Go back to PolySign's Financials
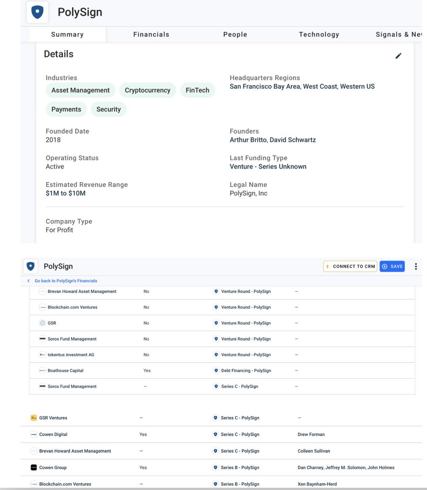This screenshot has height=490, width=427. [x=66, y=281]
